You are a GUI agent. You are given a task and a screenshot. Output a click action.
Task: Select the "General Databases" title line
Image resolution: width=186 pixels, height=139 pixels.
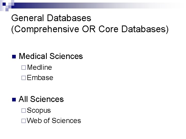[x=51, y=18]
